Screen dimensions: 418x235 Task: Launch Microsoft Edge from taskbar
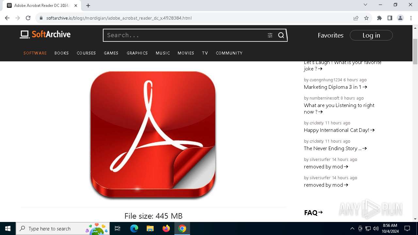(x=134, y=228)
